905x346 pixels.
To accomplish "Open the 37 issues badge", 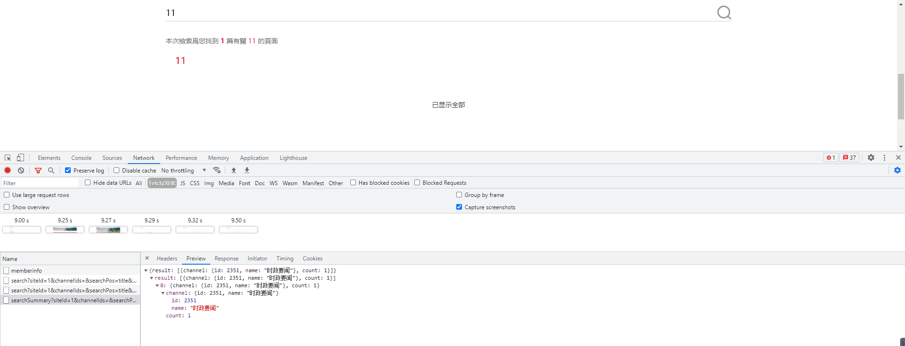I will click(x=849, y=158).
